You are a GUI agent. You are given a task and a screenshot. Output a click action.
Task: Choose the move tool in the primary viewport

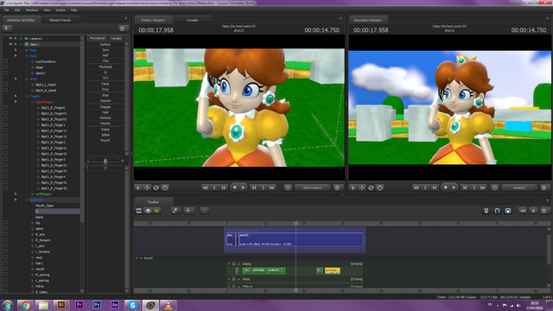click(x=147, y=188)
